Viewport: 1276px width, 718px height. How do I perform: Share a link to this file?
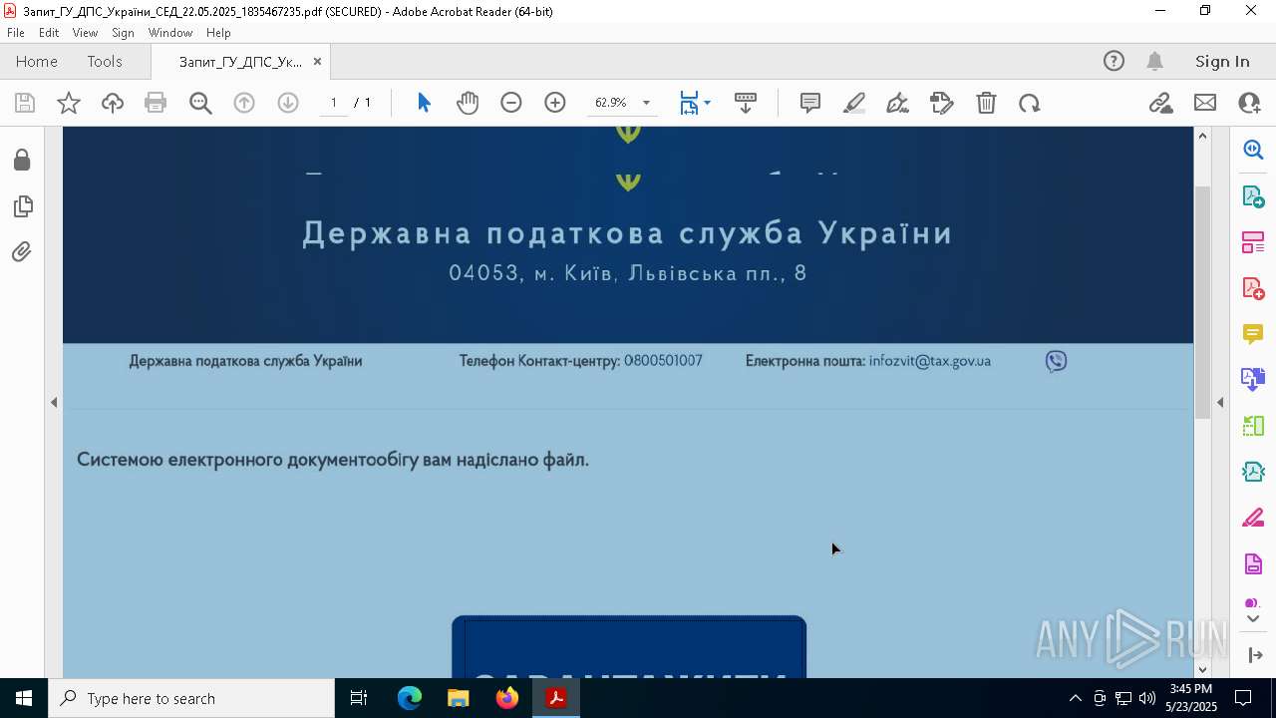(1160, 103)
